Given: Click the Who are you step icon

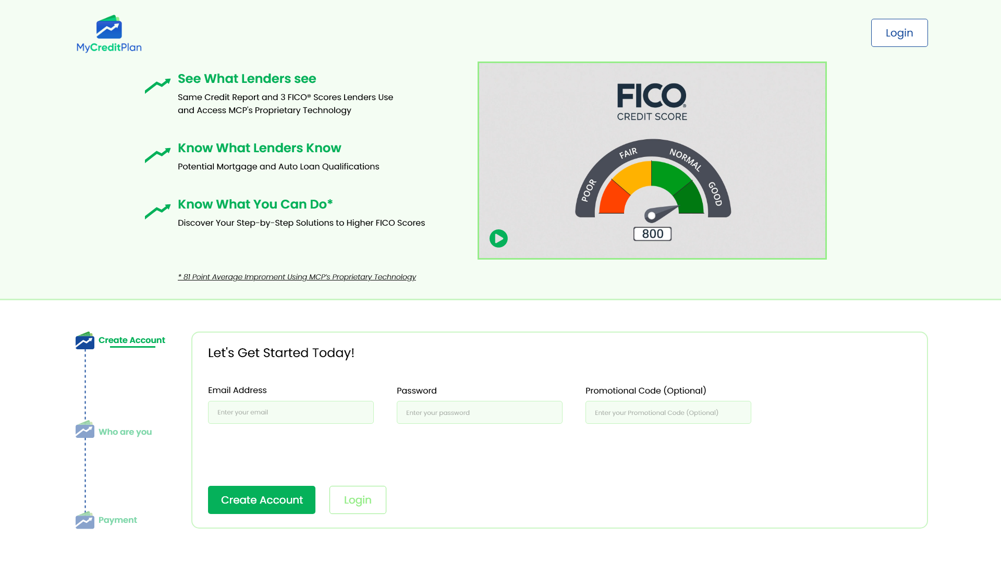Looking at the screenshot, I should point(84,430).
